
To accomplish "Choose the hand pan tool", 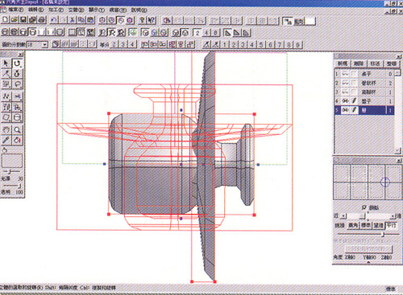I will click(x=6, y=130).
